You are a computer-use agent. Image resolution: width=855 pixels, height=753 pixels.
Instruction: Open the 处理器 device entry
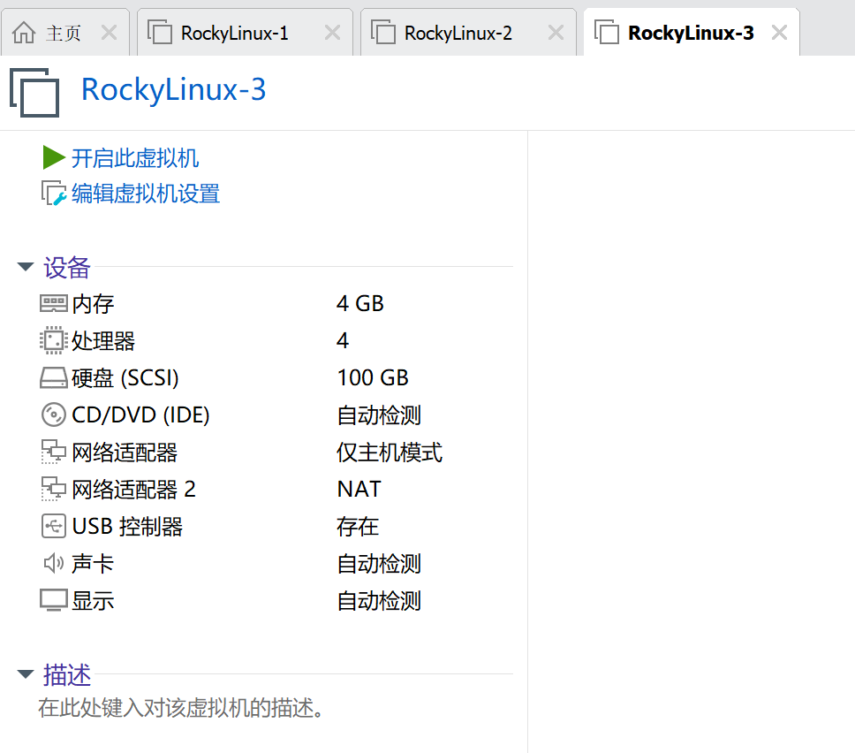103,341
